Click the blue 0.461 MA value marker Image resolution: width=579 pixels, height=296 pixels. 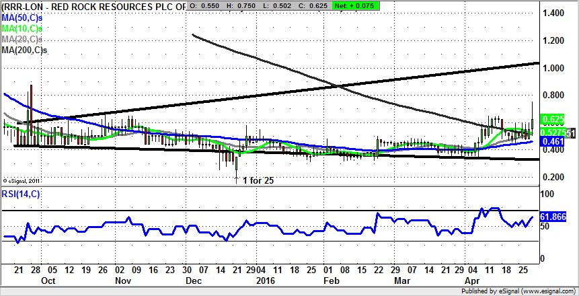551,143
